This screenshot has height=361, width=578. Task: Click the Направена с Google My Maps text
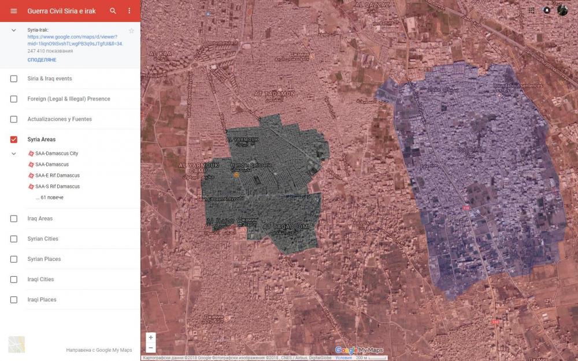click(99, 350)
